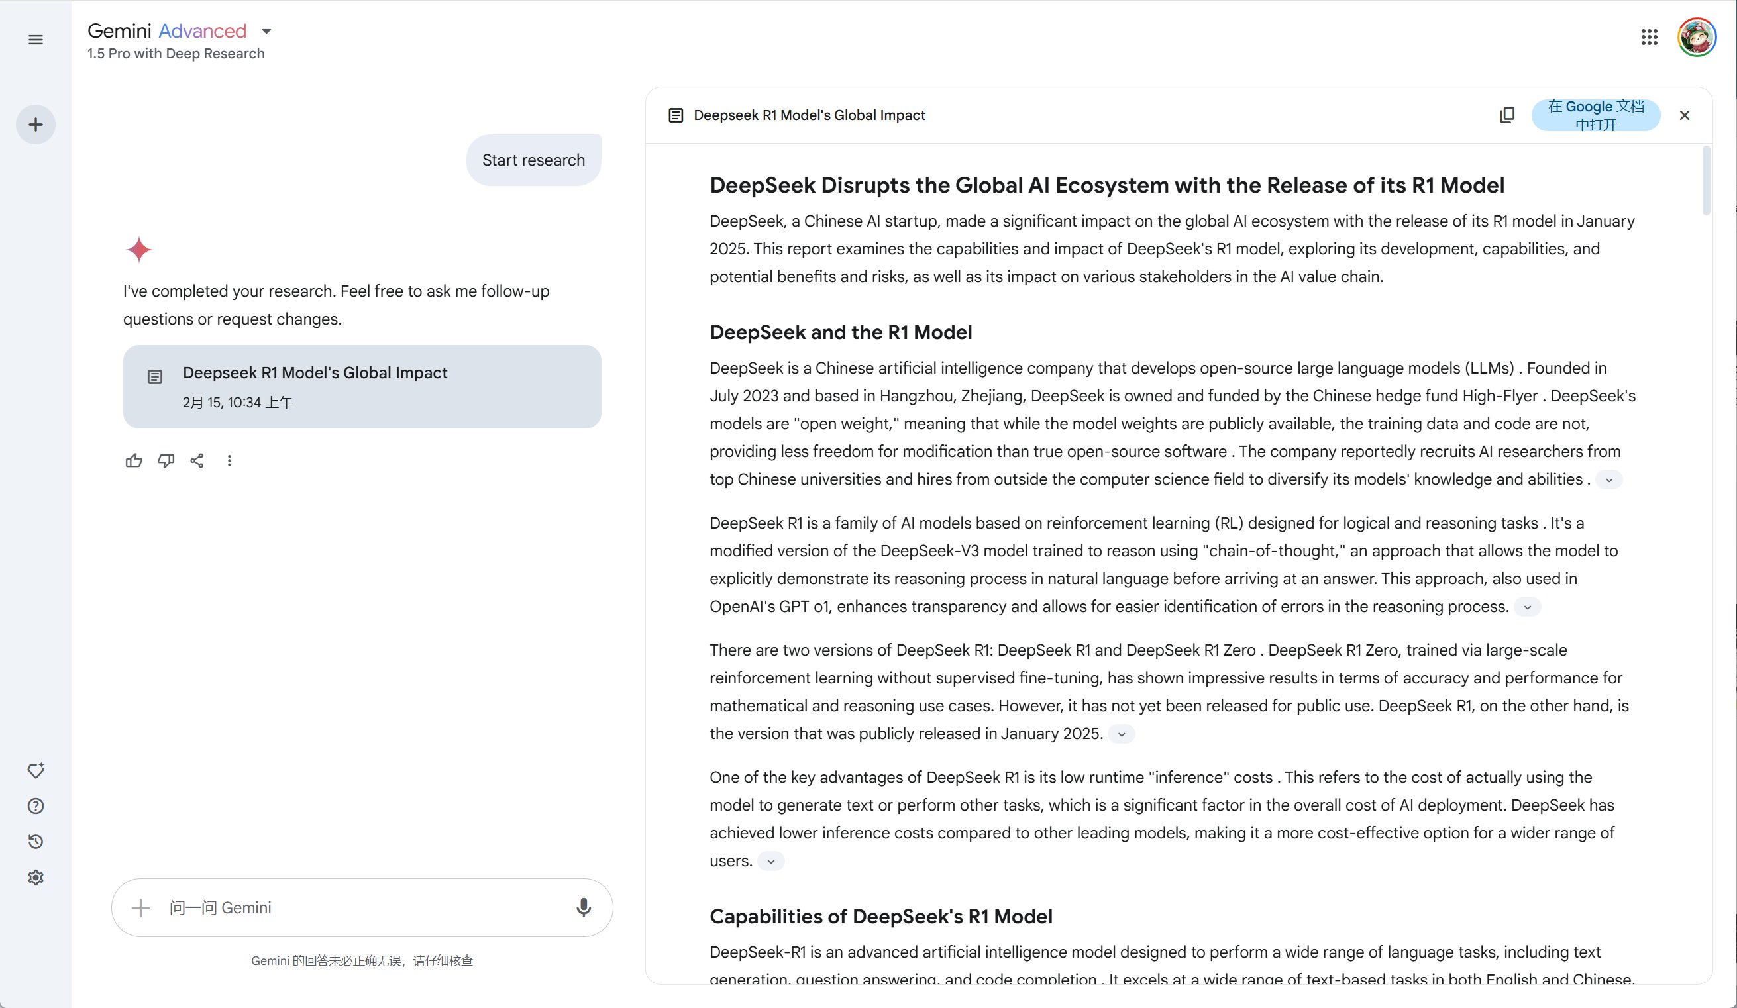1737x1008 pixels.
Task: Click the thumbs down bad response icon
Action: [x=166, y=460]
